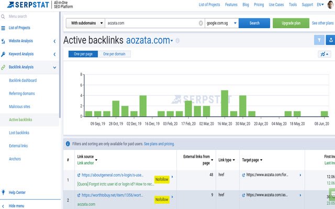
Task: Open Blog in top navigation
Action: click(245, 5)
